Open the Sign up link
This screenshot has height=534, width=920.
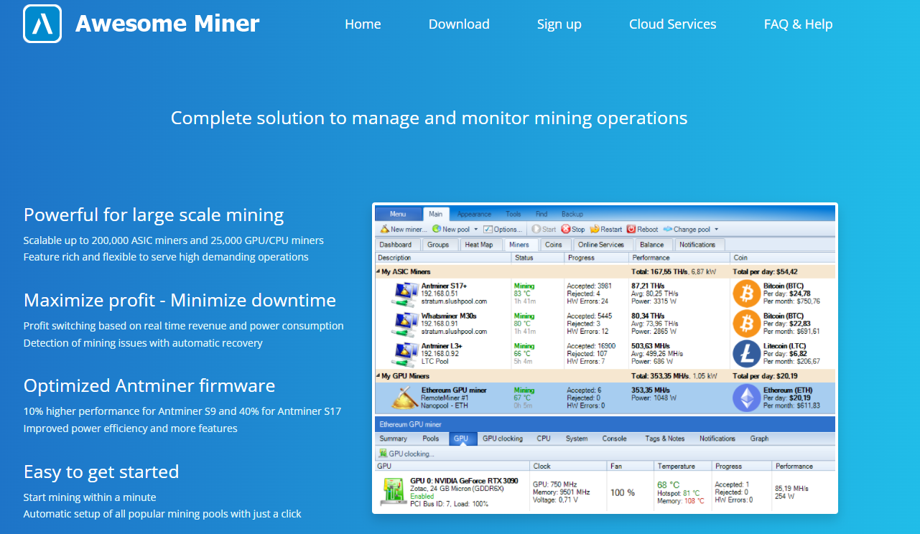(x=559, y=24)
